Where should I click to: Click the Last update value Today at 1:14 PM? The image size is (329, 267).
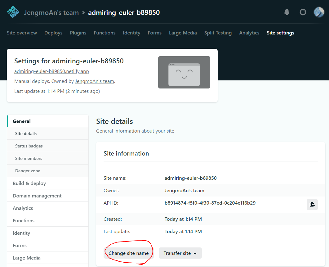click(183, 232)
